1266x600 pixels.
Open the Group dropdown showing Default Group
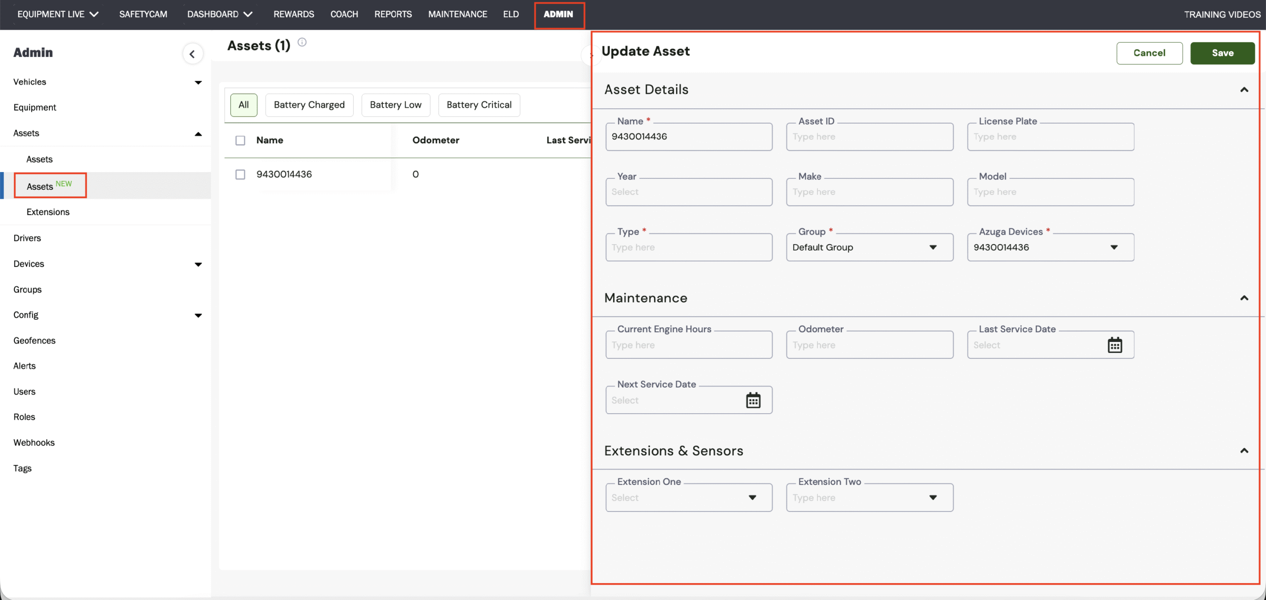pyautogui.click(x=933, y=247)
